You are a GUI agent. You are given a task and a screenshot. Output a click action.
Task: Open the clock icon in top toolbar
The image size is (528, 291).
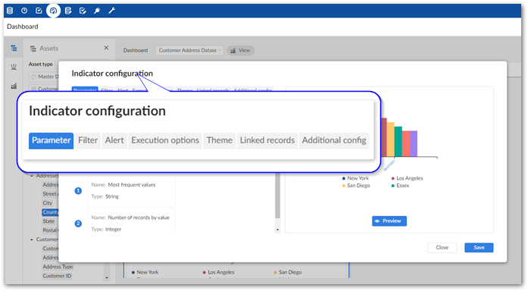[x=24, y=11]
